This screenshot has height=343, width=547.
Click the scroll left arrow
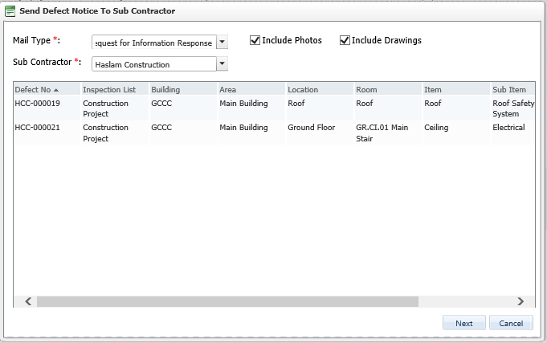pyautogui.click(x=27, y=301)
